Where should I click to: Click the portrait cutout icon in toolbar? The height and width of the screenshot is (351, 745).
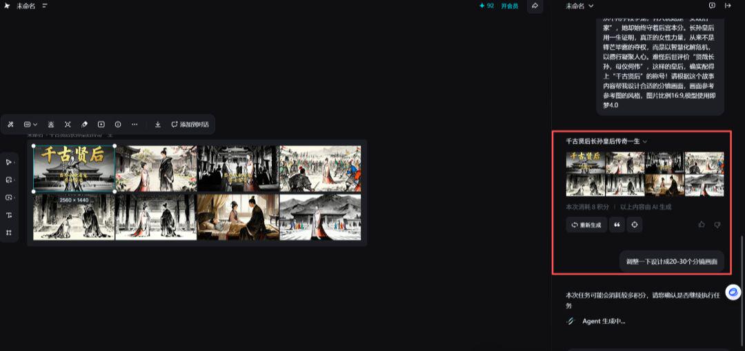(51, 124)
